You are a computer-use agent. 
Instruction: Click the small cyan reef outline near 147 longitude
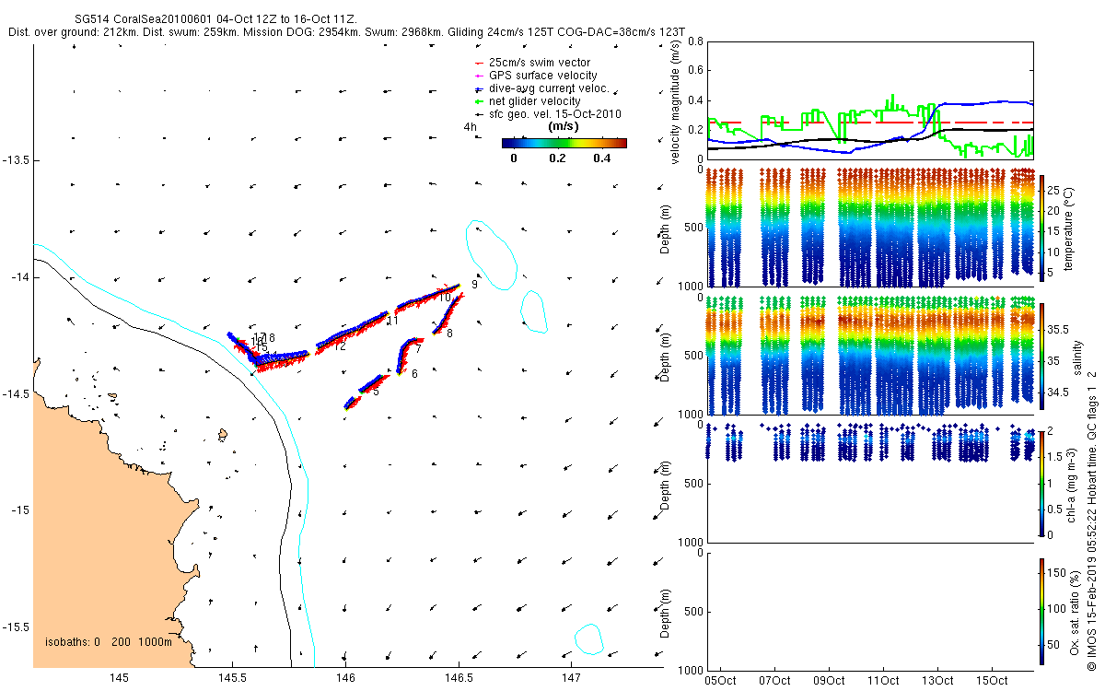tap(587, 638)
